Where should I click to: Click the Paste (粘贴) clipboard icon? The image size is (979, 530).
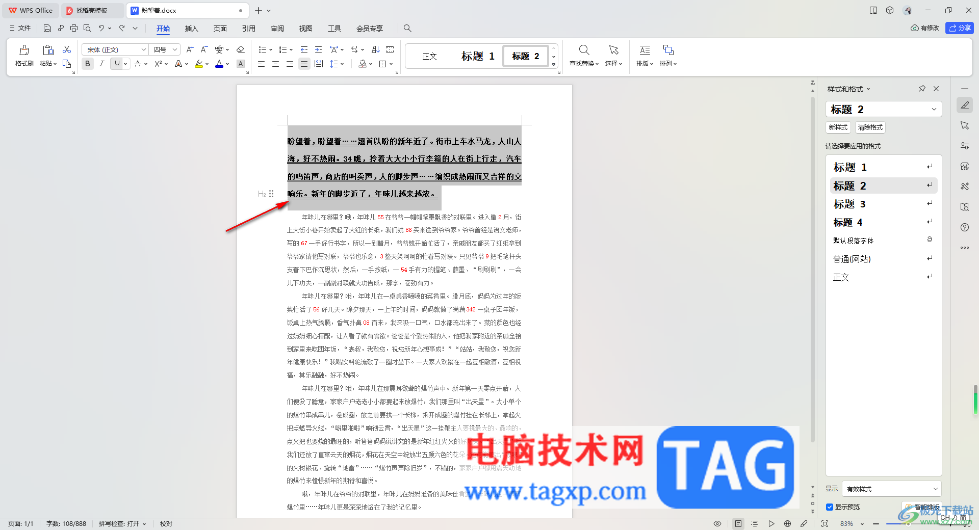[48, 50]
